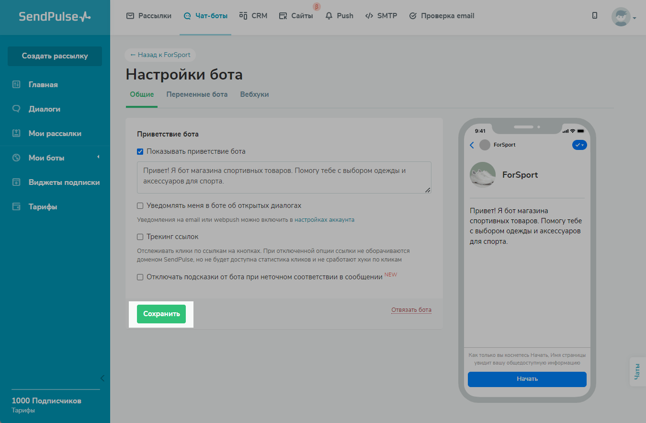Click the Настройки бота heading
This screenshot has height=423, width=646.
[184, 74]
